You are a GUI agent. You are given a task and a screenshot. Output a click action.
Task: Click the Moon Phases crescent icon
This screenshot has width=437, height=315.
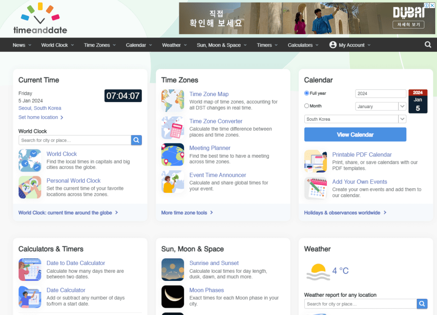(172, 297)
